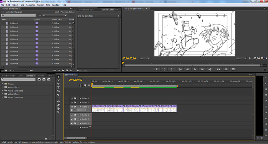This screenshot has height=144, width=268.
Task: Click Export Frame camera icon
Action: [x=233, y=69]
